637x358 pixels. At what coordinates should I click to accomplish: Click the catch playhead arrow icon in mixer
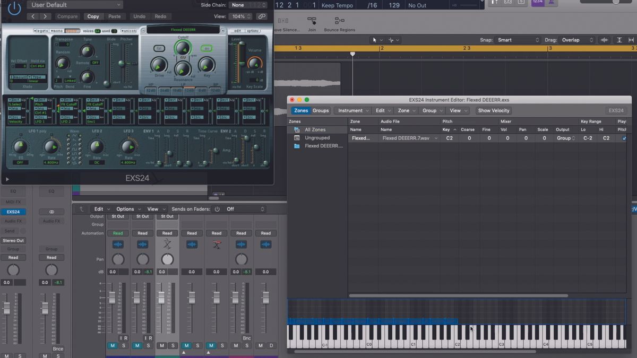pos(81,208)
